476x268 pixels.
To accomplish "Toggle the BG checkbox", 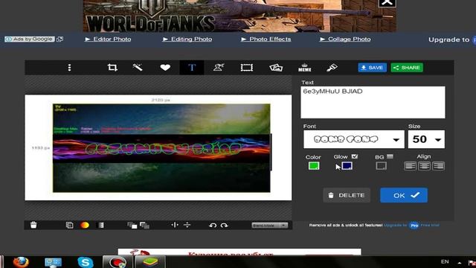I will 390,156.
